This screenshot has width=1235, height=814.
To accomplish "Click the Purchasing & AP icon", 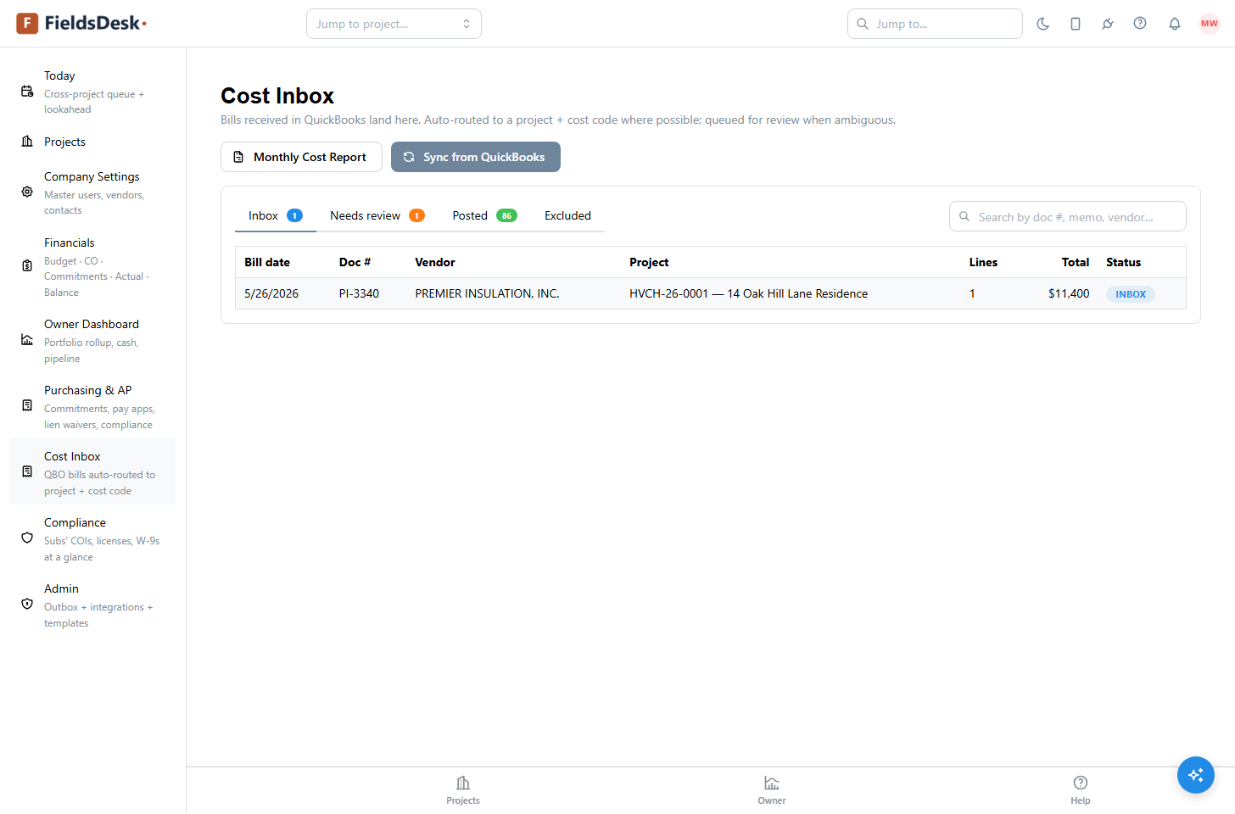I will pos(27,406).
